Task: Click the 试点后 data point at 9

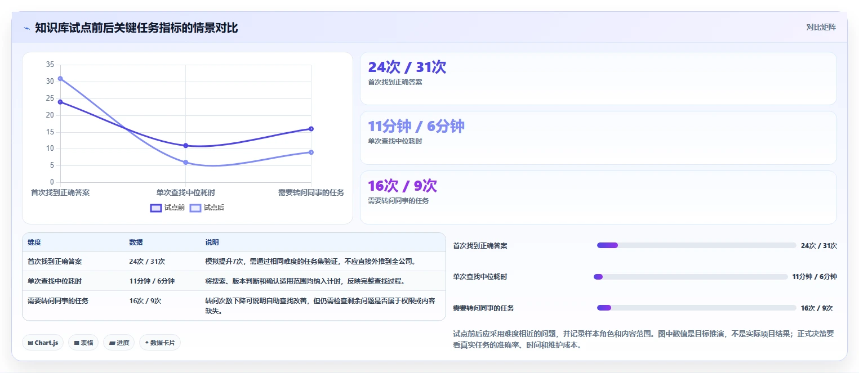Action: (311, 152)
